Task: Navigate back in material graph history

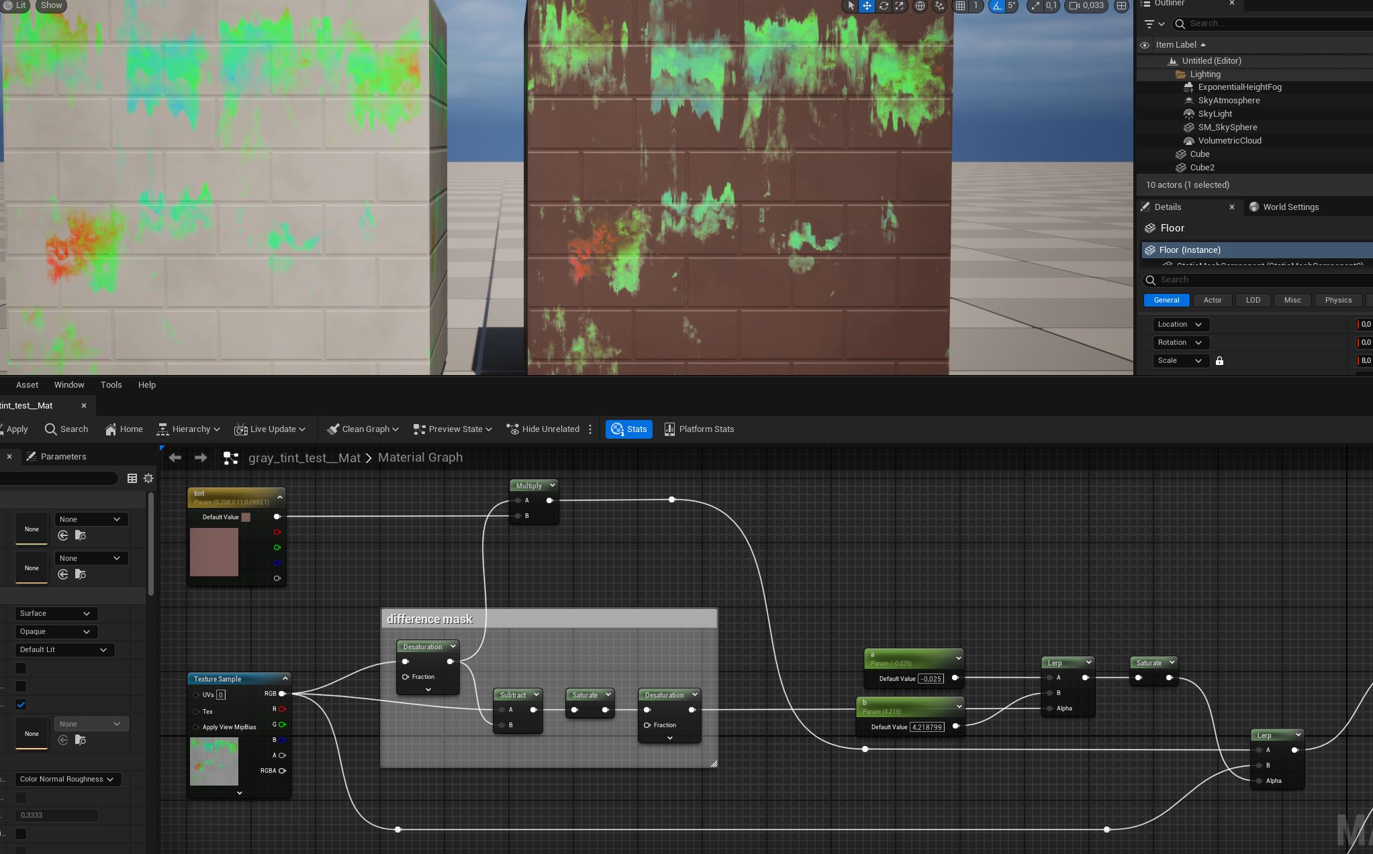Action: point(175,458)
